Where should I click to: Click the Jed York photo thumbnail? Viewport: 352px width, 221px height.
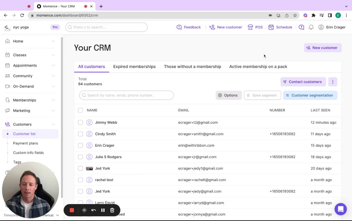coord(89,168)
